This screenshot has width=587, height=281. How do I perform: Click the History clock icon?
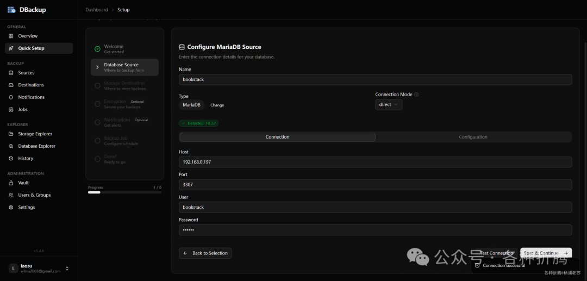pyautogui.click(x=11, y=158)
